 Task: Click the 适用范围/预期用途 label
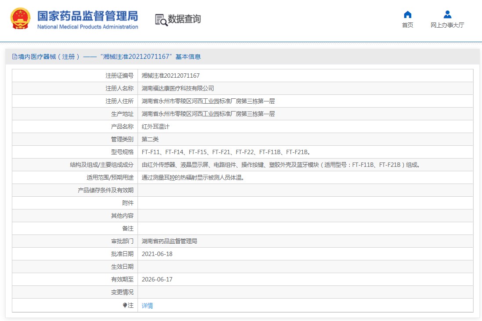[110, 177]
